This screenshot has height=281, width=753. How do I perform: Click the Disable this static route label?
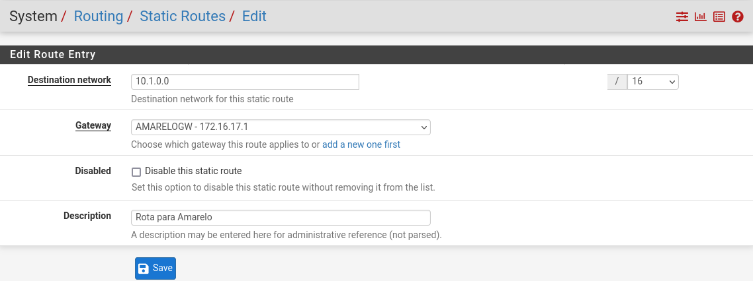click(193, 171)
